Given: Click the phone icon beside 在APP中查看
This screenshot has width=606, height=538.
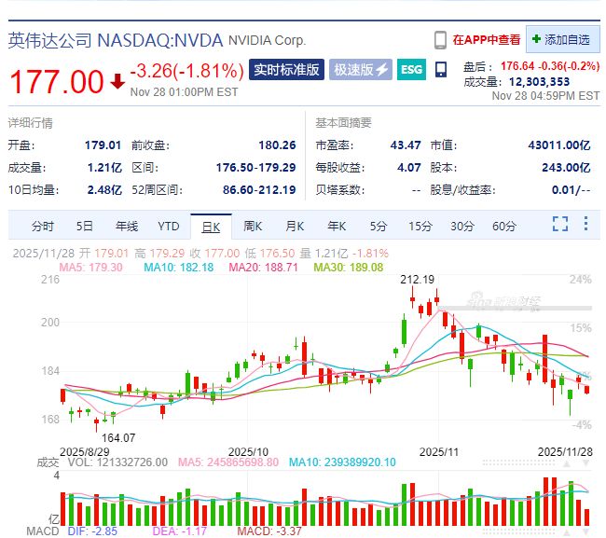Looking at the screenshot, I should (x=440, y=40).
